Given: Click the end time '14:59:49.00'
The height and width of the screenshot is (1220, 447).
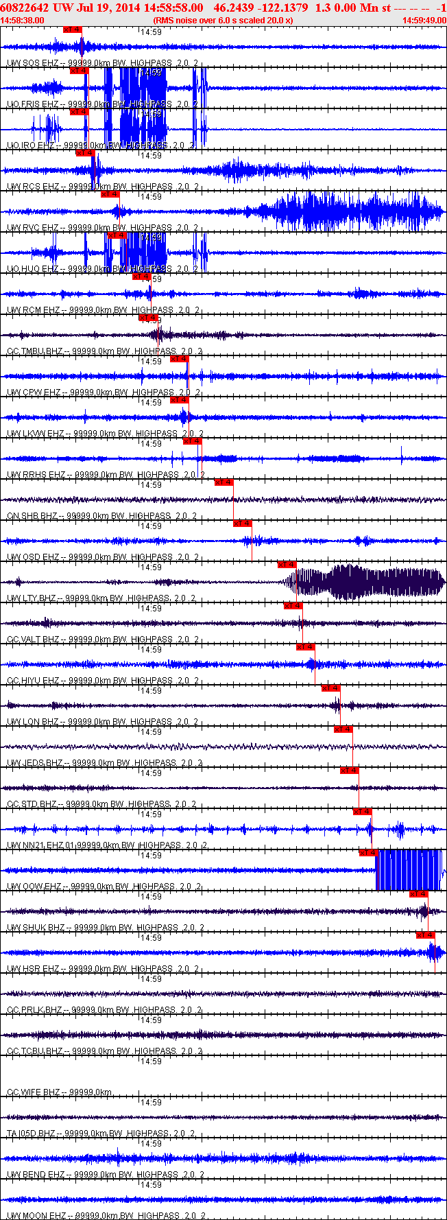Looking at the screenshot, I should pyautogui.click(x=424, y=21).
